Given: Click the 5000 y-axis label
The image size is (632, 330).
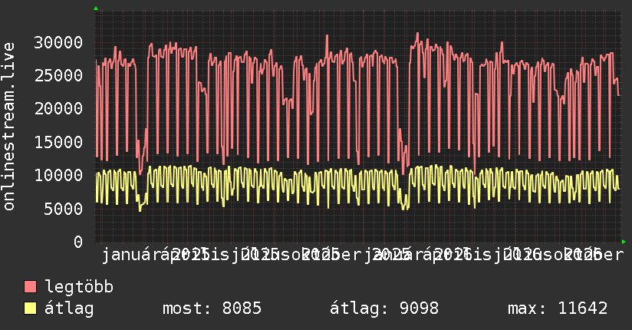Looking at the screenshot, I should (x=64, y=209).
